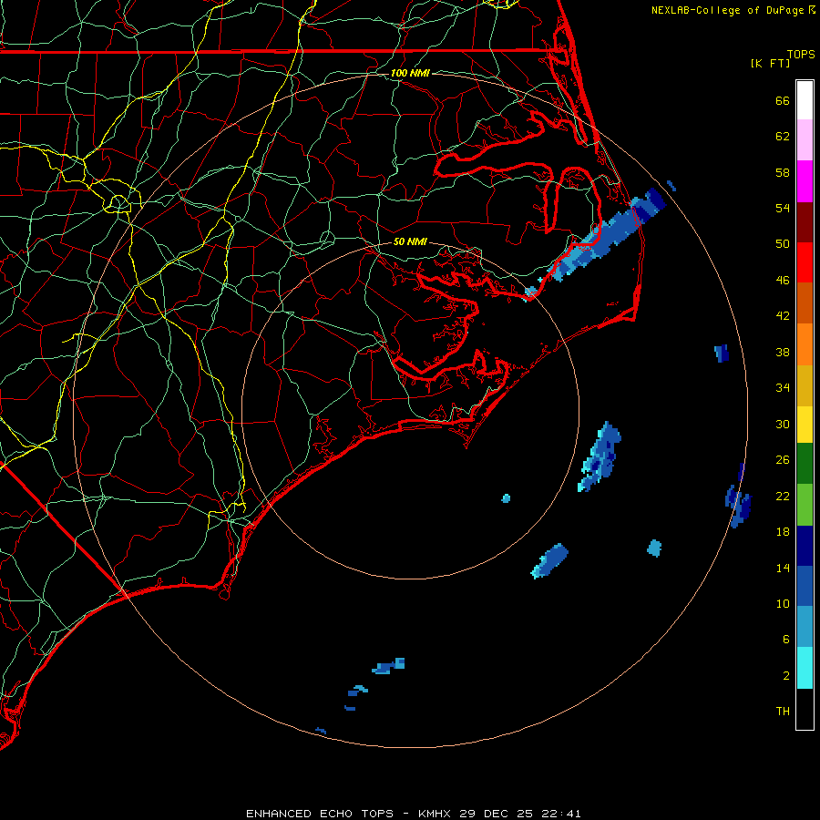This screenshot has width=820, height=820.
Task: Click the light green 26 kft swatch
Action: tap(805, 505)
